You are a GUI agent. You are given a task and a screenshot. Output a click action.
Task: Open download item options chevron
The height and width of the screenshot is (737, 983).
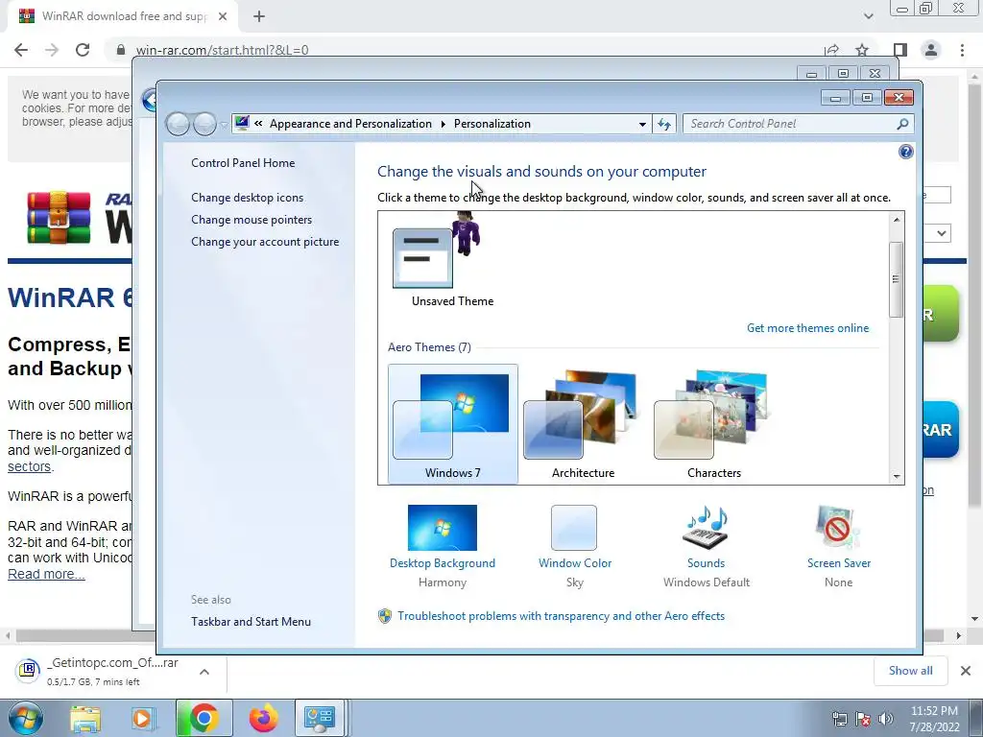coord(204,672)
